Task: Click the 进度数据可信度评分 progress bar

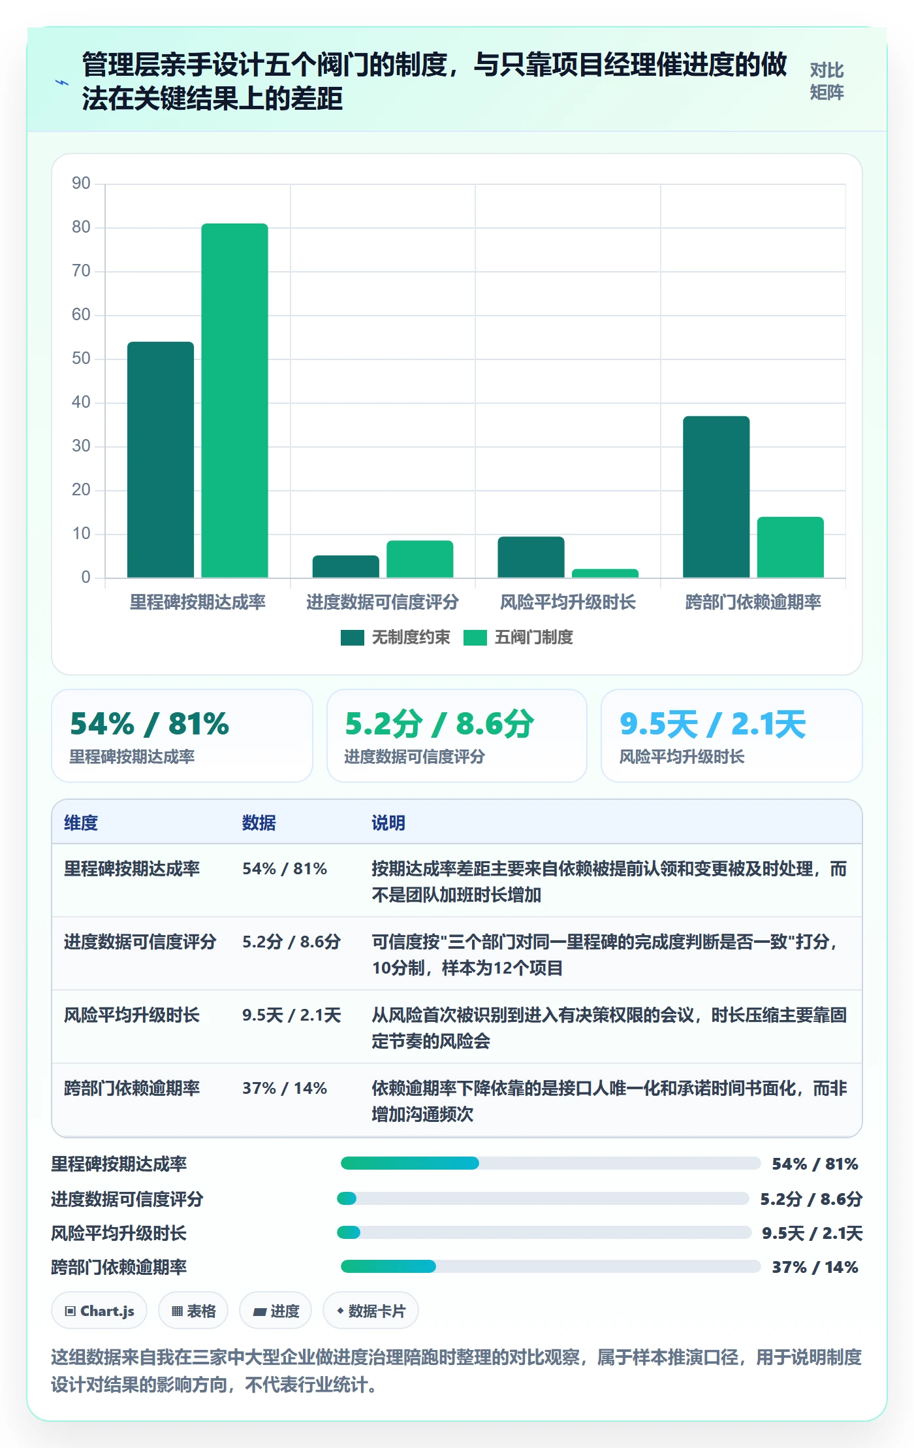Action: pos(543,1198)
